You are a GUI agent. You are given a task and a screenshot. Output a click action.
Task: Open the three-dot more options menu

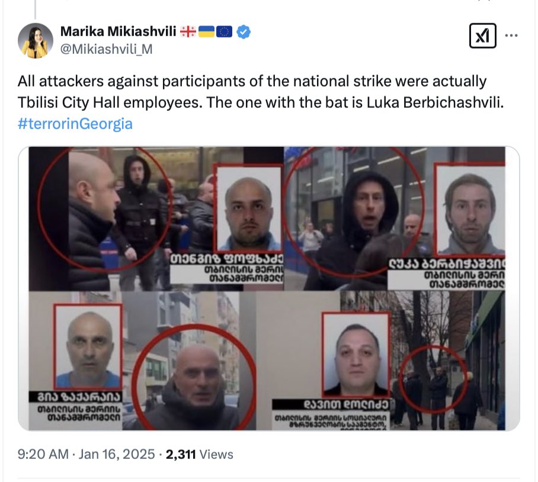click(511, 36)
